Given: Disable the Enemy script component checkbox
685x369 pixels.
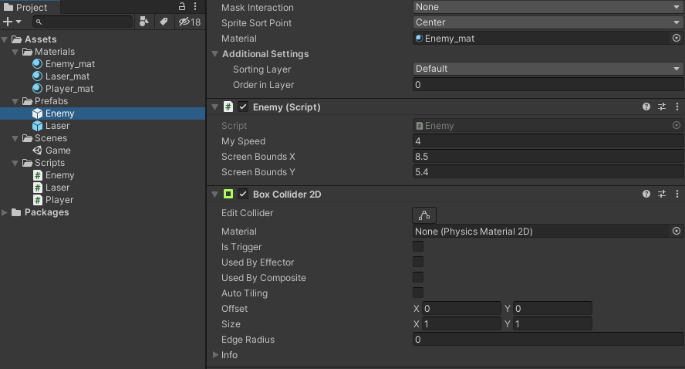Looking at the screenshot, I should (243, 107).
